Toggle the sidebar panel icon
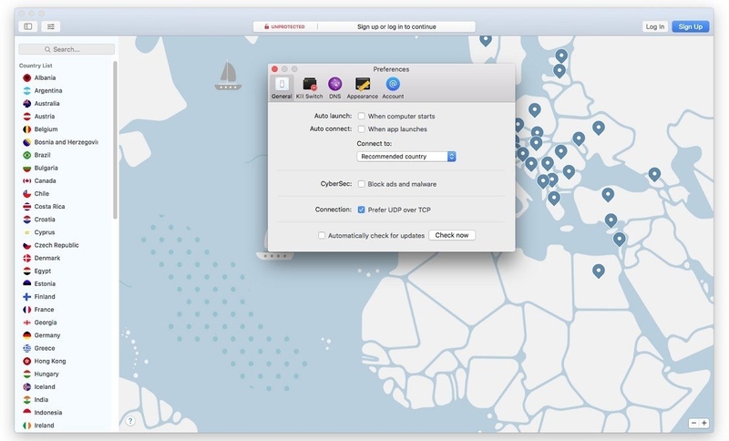 click(28, 26)
